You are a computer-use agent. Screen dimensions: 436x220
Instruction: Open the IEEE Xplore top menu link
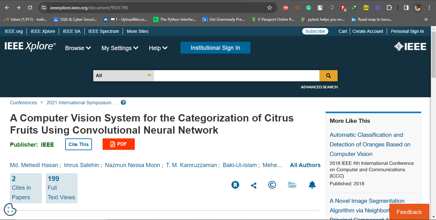point(43,31)
